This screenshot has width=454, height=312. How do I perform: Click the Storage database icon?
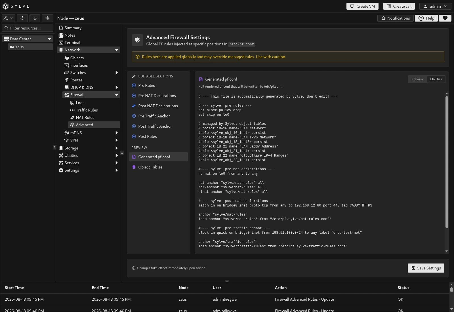tap(61, 148)
